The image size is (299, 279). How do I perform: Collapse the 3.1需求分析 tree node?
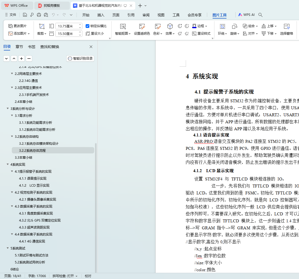coord(12,115)
